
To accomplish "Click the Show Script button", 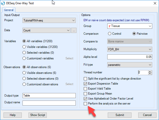I will (x=37, y=115).
